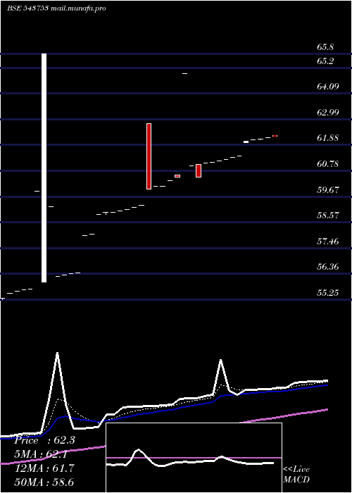Click the <<Live MACD label
Screen dimensions: 352x493
296,474
